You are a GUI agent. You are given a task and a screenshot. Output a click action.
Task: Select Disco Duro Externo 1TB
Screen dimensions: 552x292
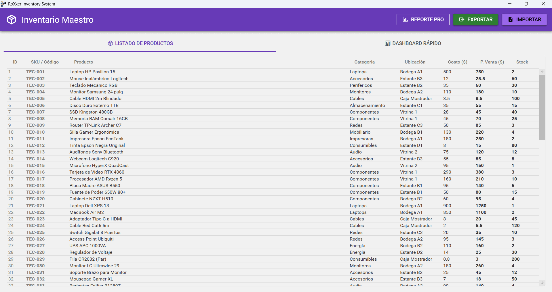coord(94,105)
